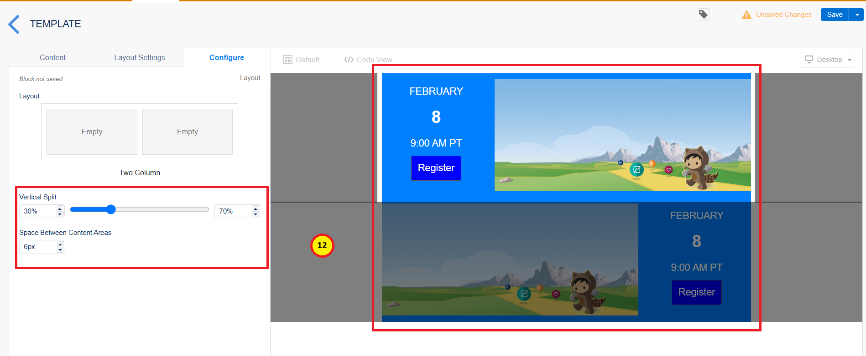866x356 pixels.
Task: Click the Register button in top block
Action: (x=436, y=168)
